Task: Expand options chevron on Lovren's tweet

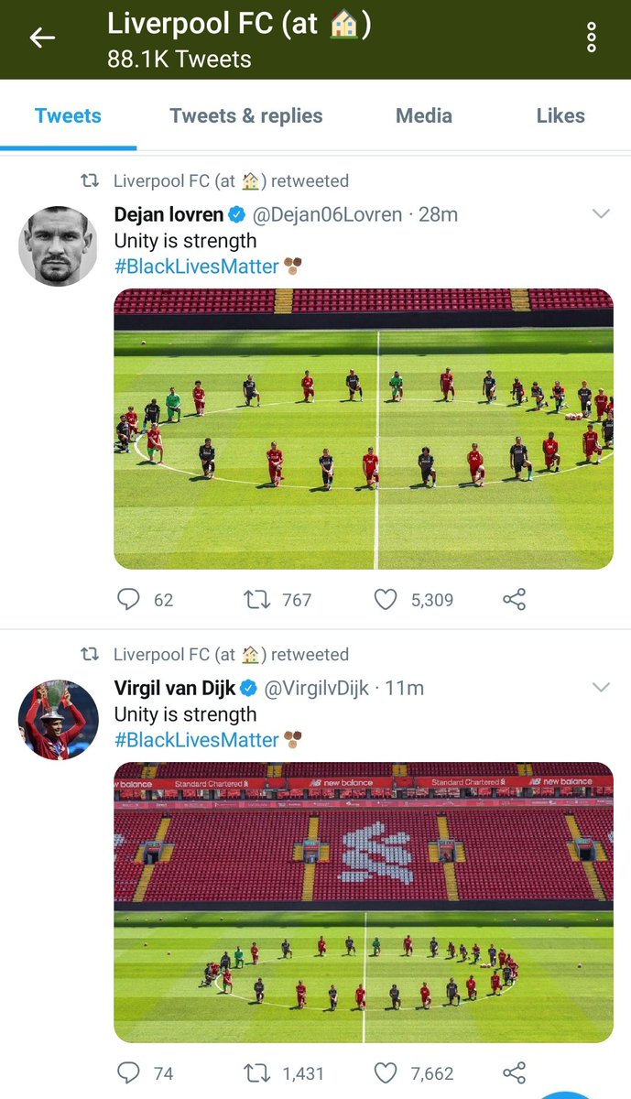Action: (602, 214)
